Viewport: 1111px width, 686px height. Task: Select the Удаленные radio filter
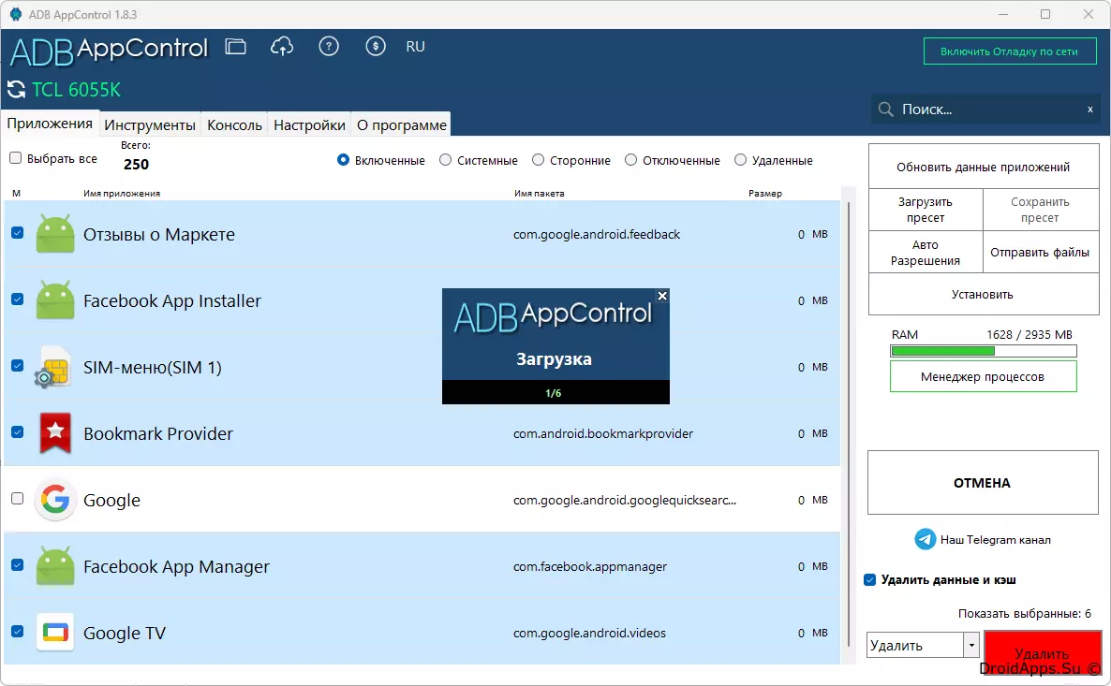point(740,160)
